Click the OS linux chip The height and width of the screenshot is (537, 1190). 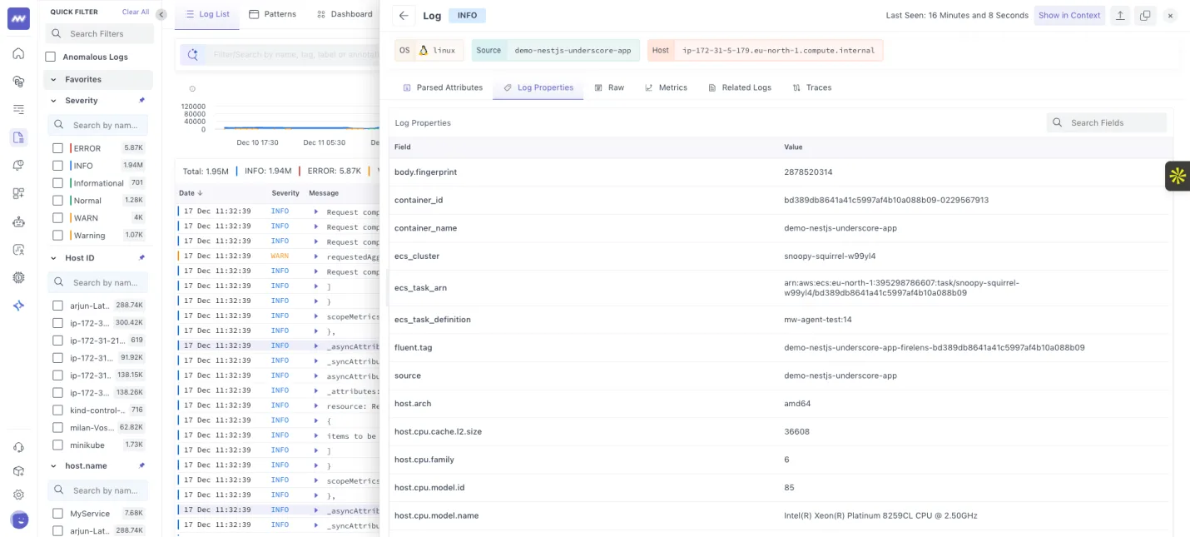429,50
